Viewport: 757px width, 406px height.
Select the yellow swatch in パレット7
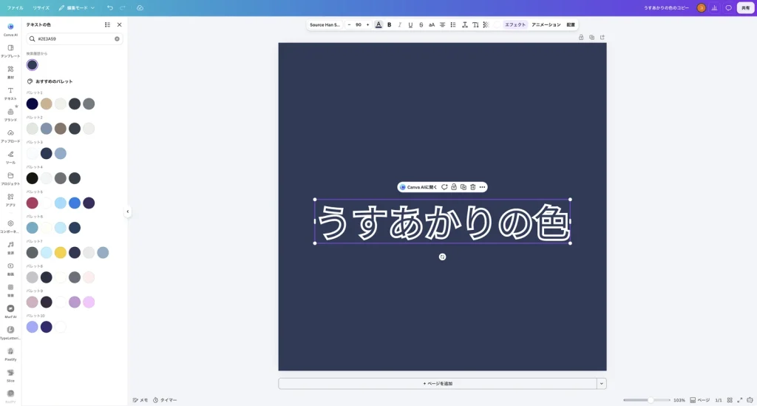[61, 252]
